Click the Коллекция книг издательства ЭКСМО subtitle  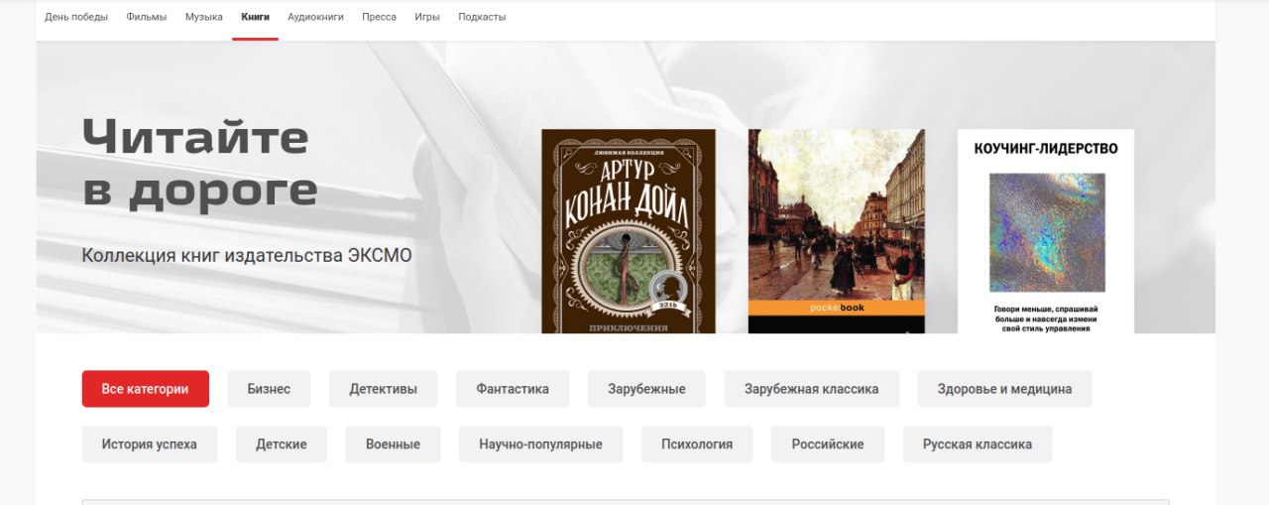247,255
